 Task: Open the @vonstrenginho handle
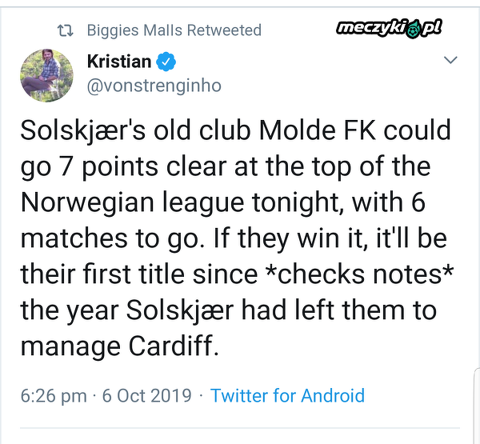click(x=153, y=85)
